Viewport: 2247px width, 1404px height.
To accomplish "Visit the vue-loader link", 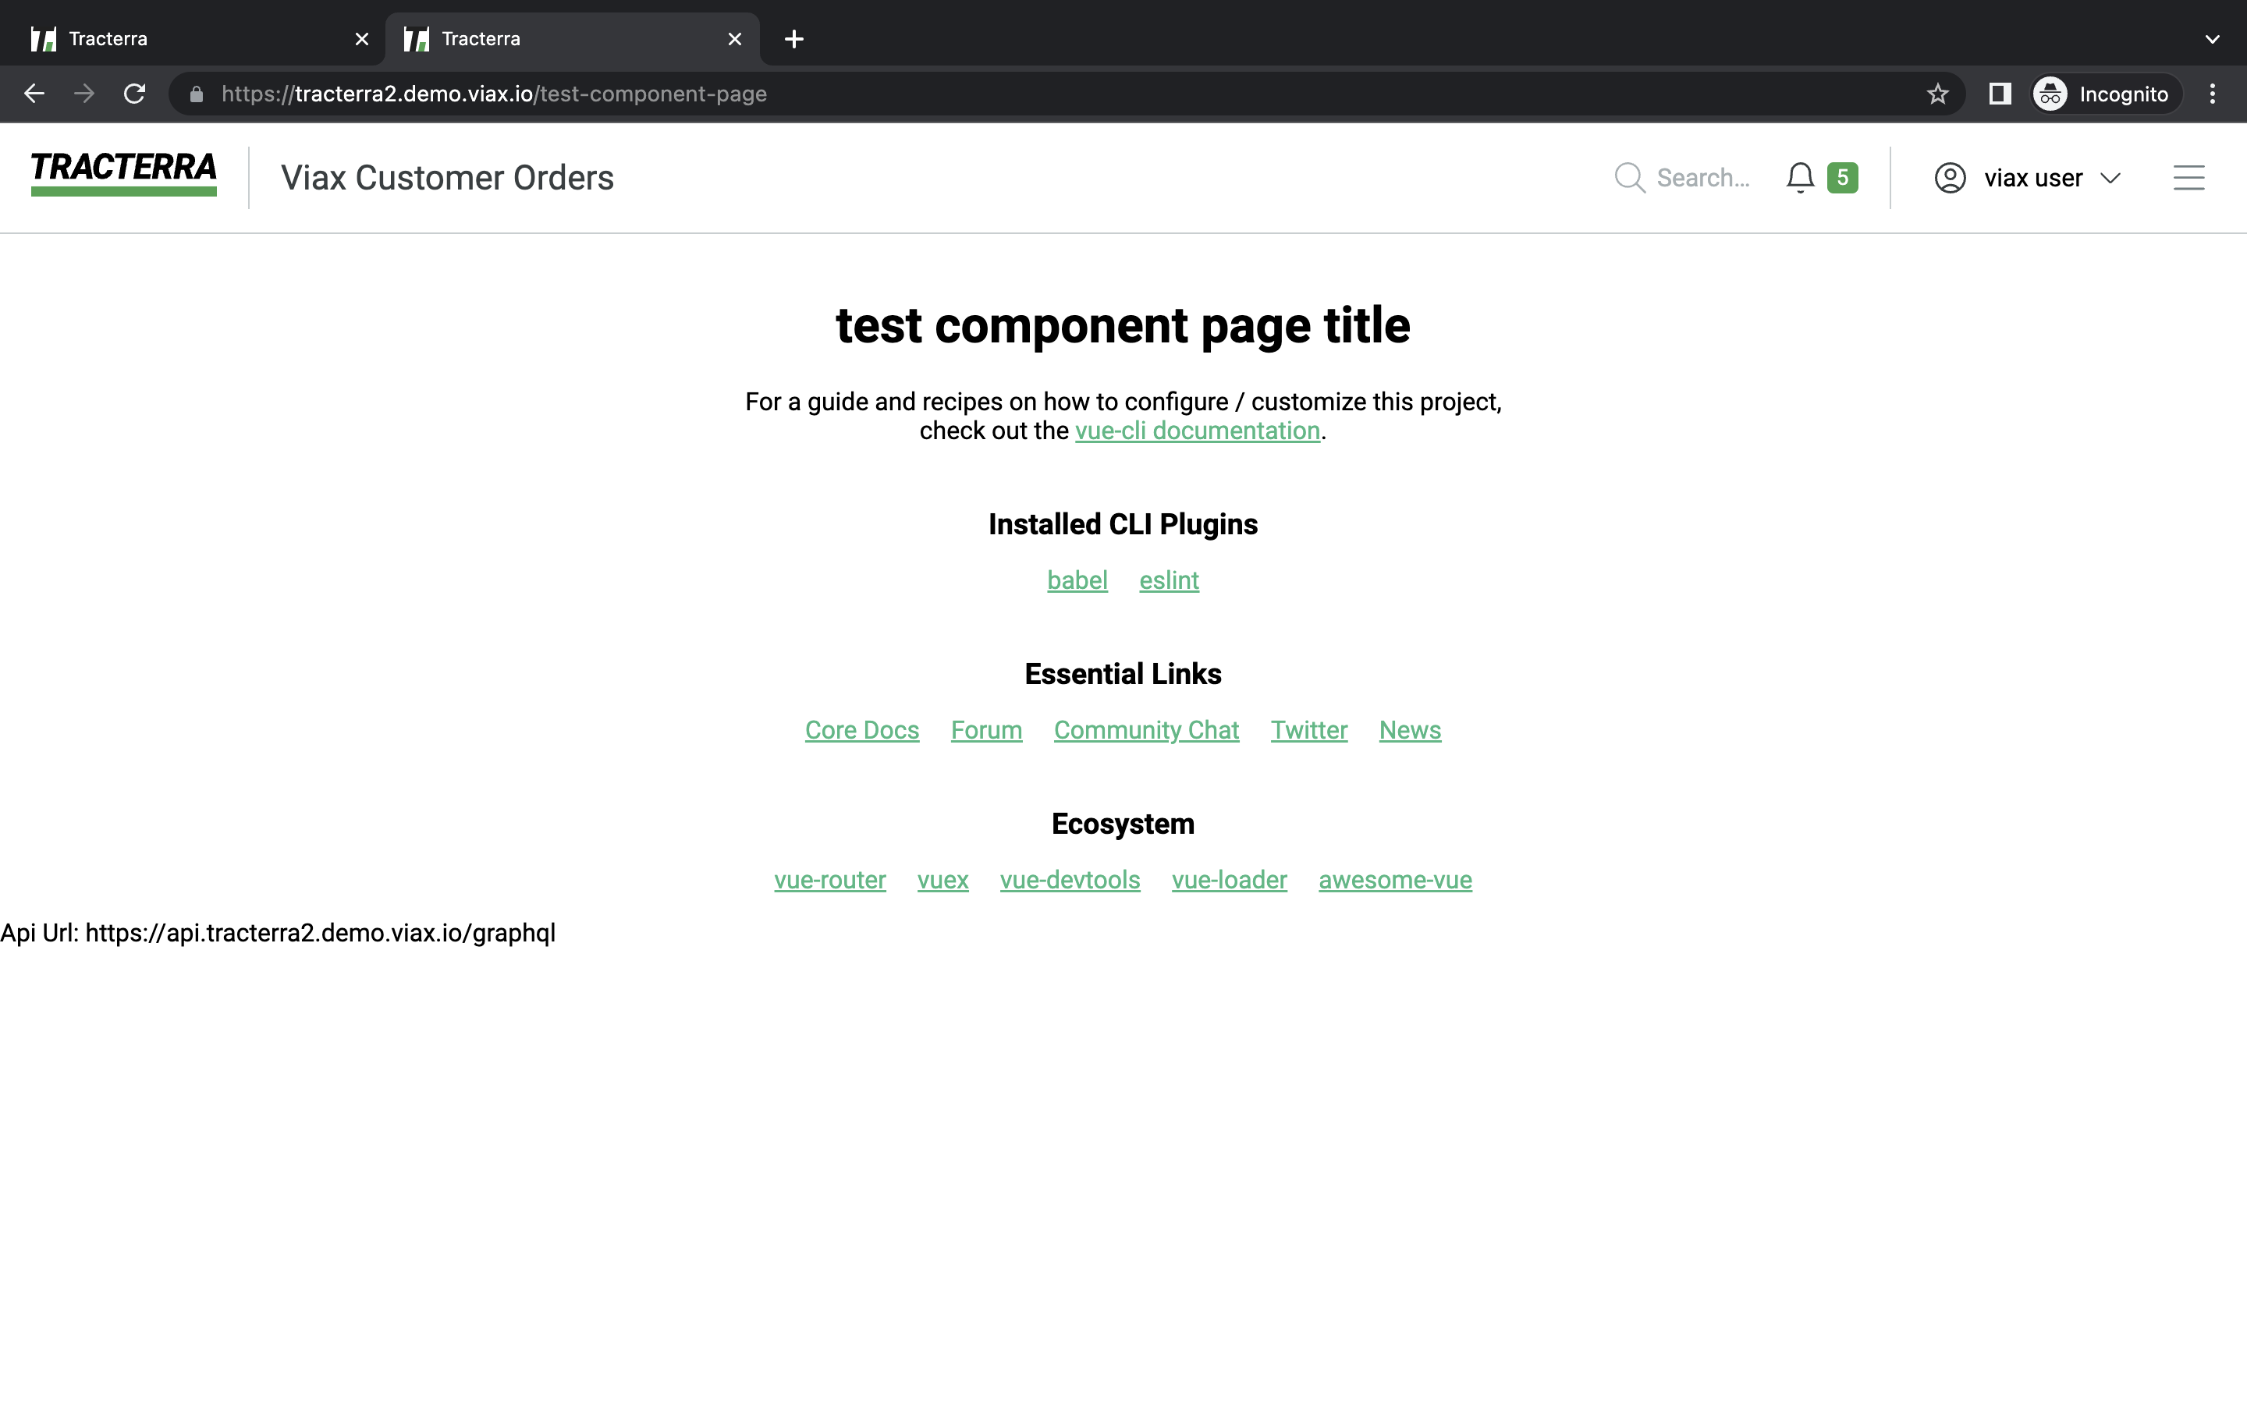I will coord(1230,879).
